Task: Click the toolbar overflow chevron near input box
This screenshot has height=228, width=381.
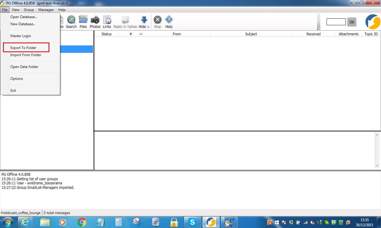Action: [x=319, y=28]
